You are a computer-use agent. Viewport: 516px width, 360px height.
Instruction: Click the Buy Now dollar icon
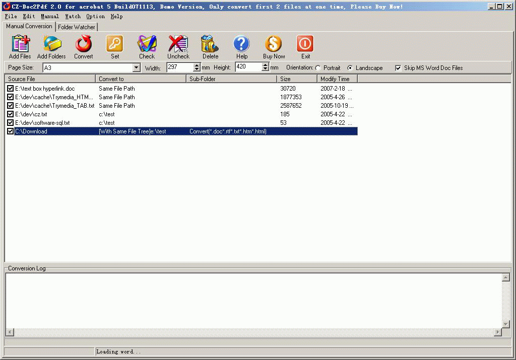tap(274, 44)
